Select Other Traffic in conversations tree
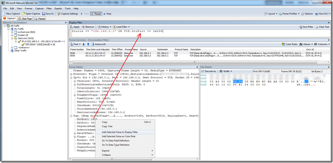The image size is (333, 163). tap(20, 51)
